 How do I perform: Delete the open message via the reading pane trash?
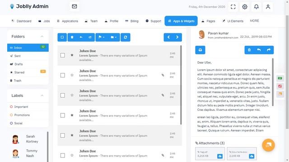(249, 50)
